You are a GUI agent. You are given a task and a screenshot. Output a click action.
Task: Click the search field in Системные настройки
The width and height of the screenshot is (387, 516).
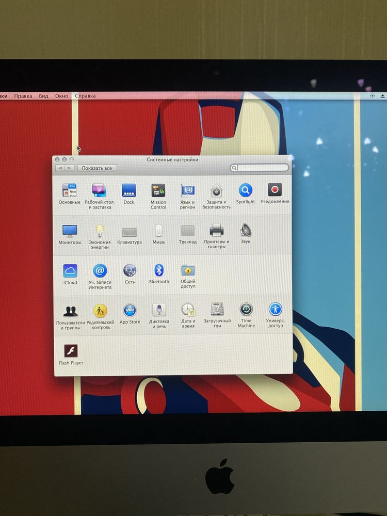260,168
